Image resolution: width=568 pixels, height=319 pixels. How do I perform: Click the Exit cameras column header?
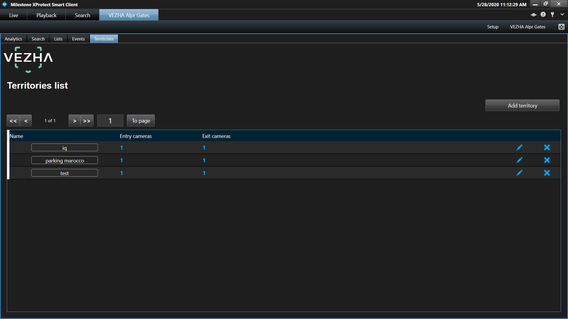point(217,136)
